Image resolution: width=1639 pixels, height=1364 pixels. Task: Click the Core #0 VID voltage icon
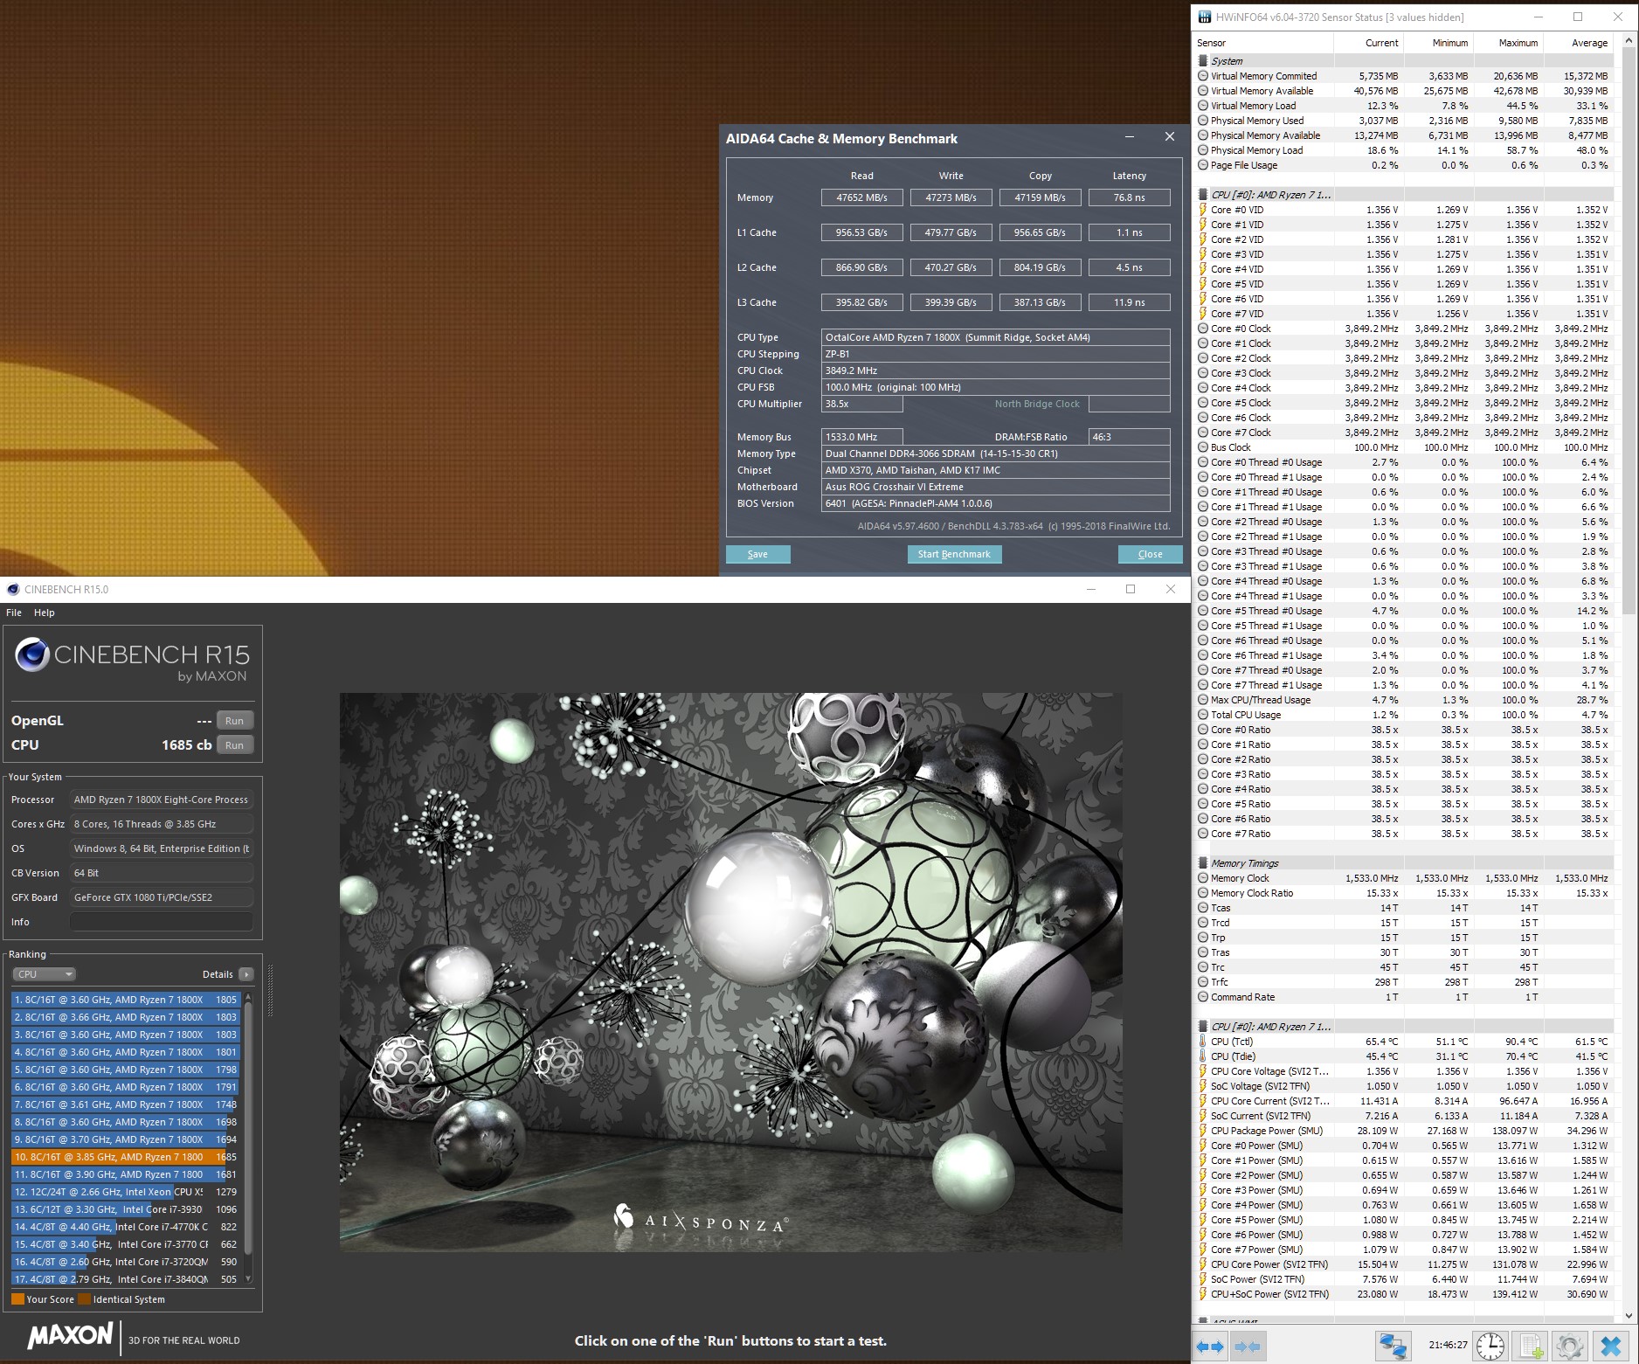coord(1203,210)
